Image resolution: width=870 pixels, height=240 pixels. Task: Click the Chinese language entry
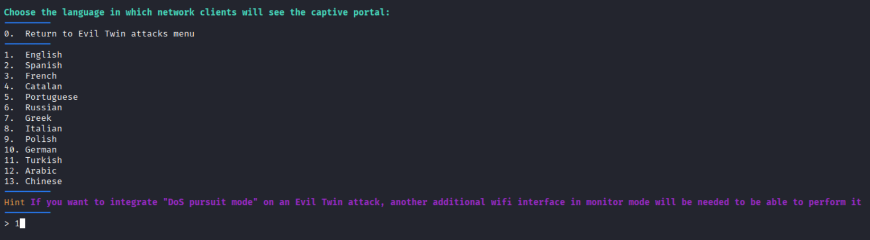point(43,181)
